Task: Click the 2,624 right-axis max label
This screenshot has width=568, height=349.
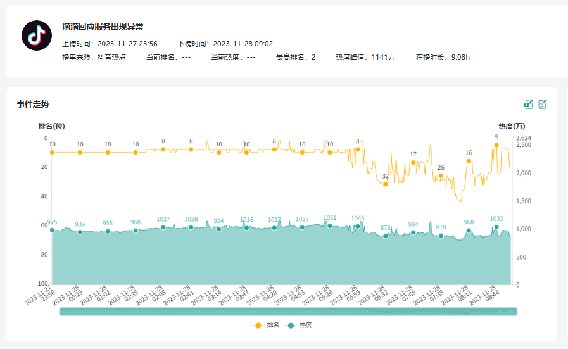Action: click(x=524, y=138)
